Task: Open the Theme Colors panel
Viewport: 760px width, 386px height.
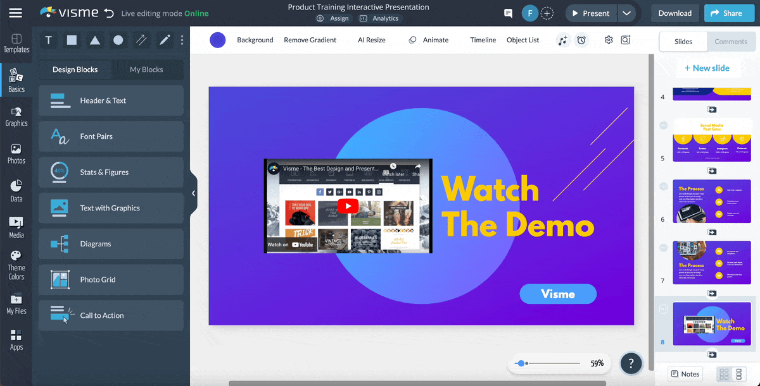Action: coord(16,263)
